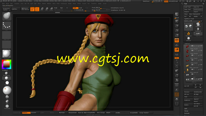This screenshot has height=116, width=206.
Task: Expand the Remesh sub-palette
Action: pos(187,113)
